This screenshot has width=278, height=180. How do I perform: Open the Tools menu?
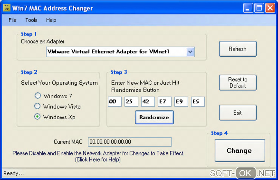pos(31,20)
